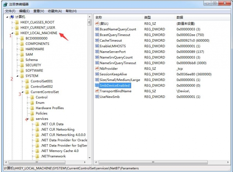
Task: Select the CurrentControlSet tree key
Action: coord(45,92)
